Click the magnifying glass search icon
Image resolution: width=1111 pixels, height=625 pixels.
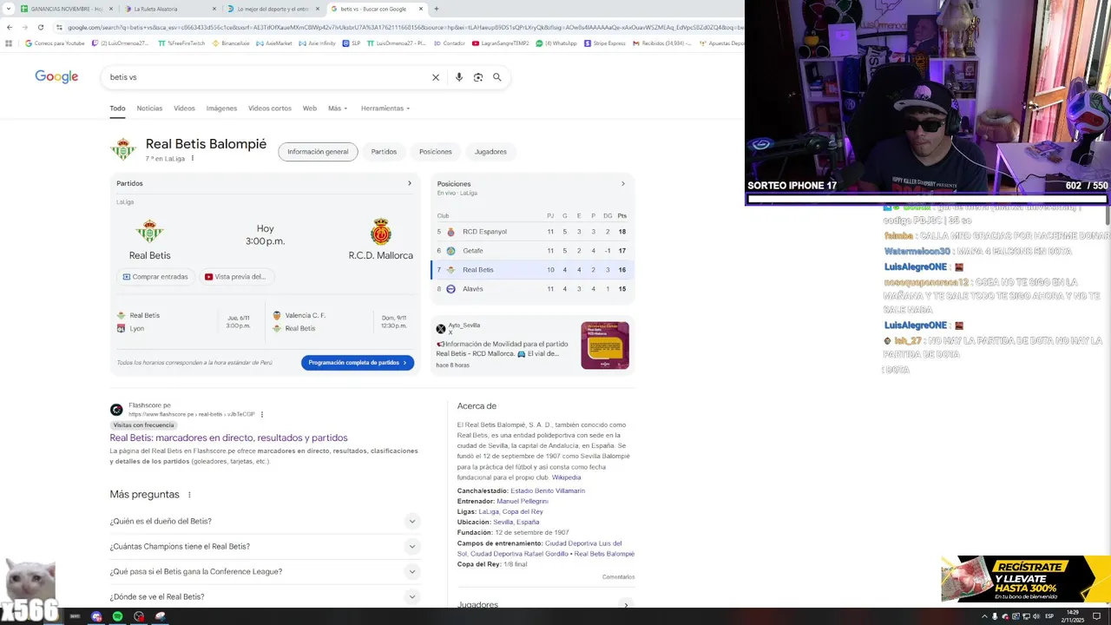[497, 77]
